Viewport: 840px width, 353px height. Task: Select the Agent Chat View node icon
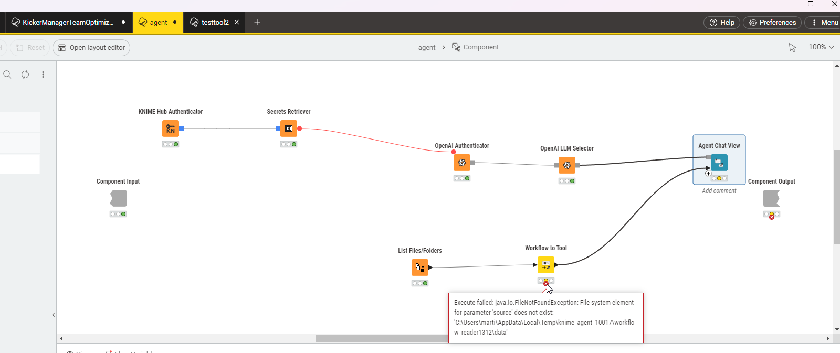pyautogui.click(x=719, y=163)
